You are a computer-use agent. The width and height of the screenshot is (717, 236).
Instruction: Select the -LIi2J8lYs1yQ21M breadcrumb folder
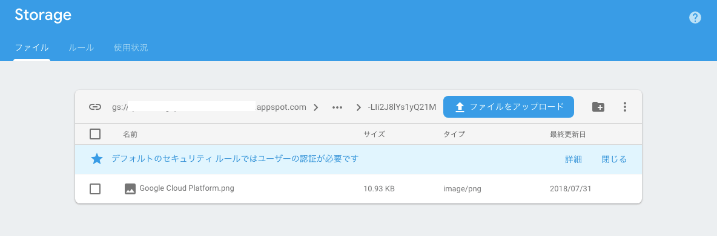(x=402, y=107)
